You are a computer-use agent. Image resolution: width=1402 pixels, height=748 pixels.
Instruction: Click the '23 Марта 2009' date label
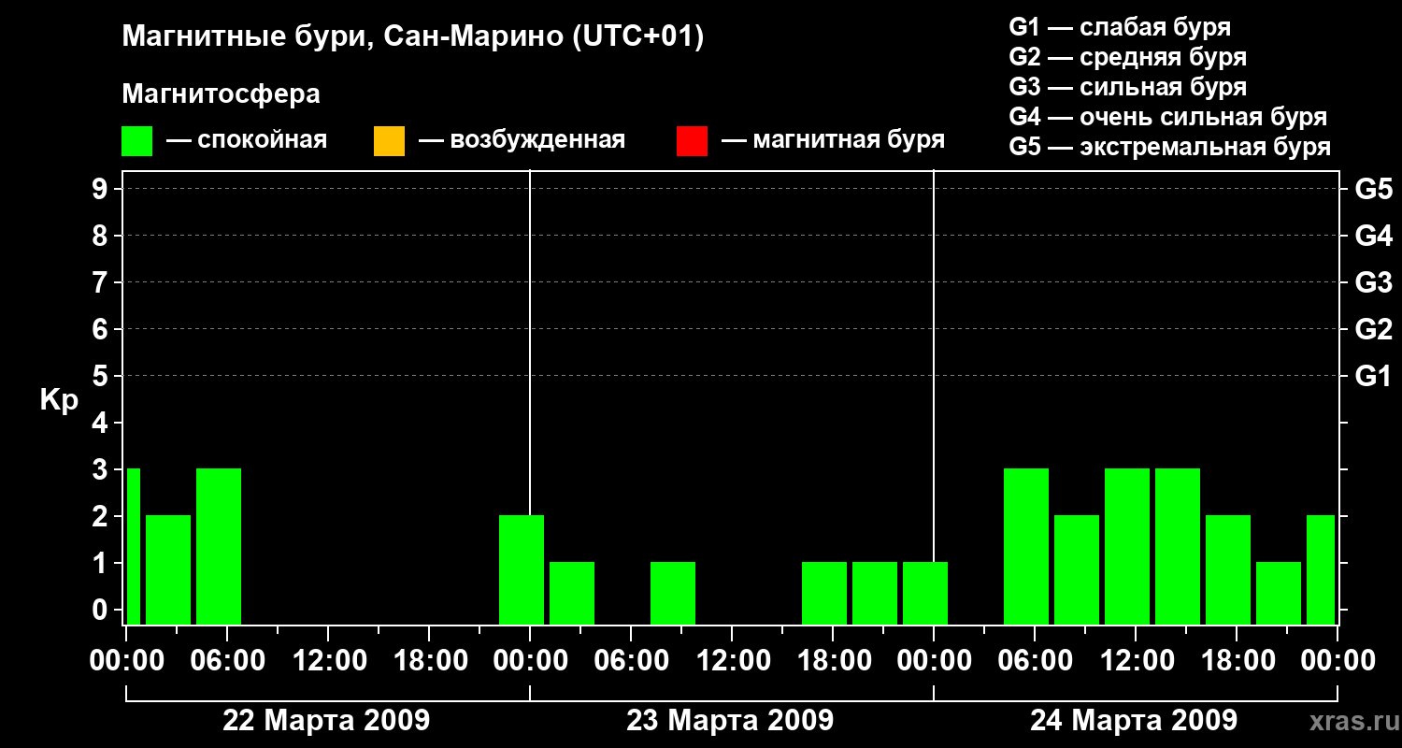tap(730, 721)
